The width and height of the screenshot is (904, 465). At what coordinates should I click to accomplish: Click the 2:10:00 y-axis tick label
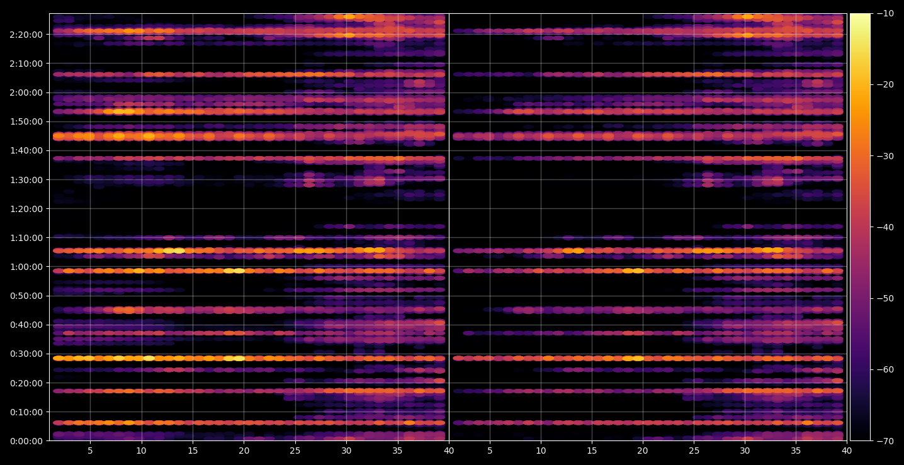click(x=26, y=64)
